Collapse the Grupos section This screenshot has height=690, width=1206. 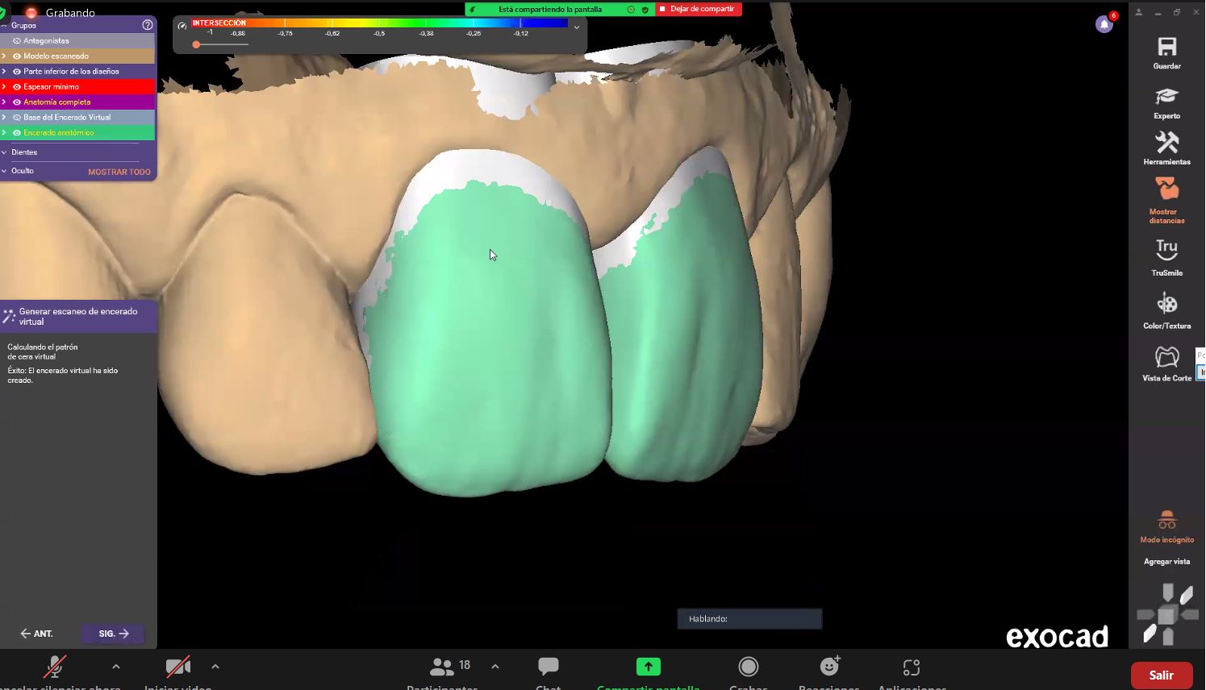[4, 25]
